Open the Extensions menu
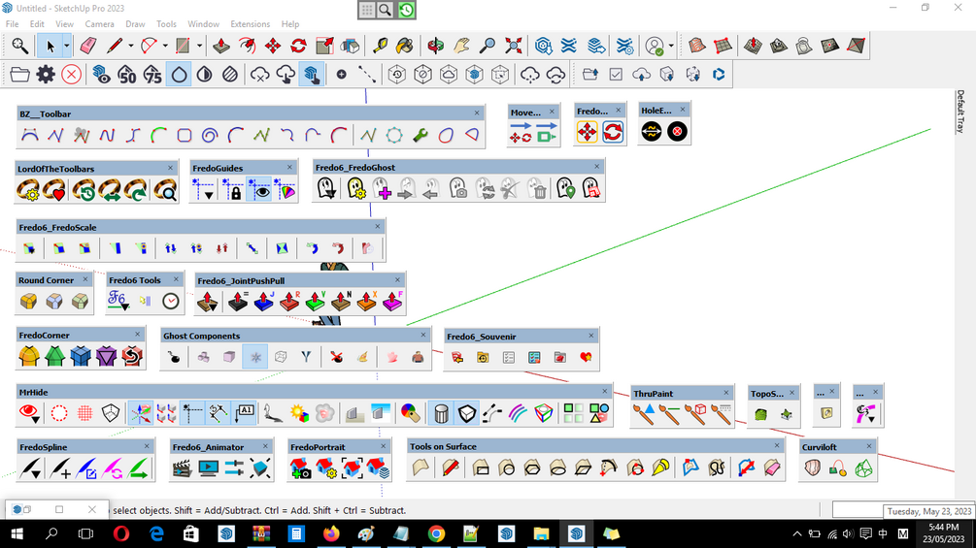This screenshot has width=976, height=548. click(251, 23)
